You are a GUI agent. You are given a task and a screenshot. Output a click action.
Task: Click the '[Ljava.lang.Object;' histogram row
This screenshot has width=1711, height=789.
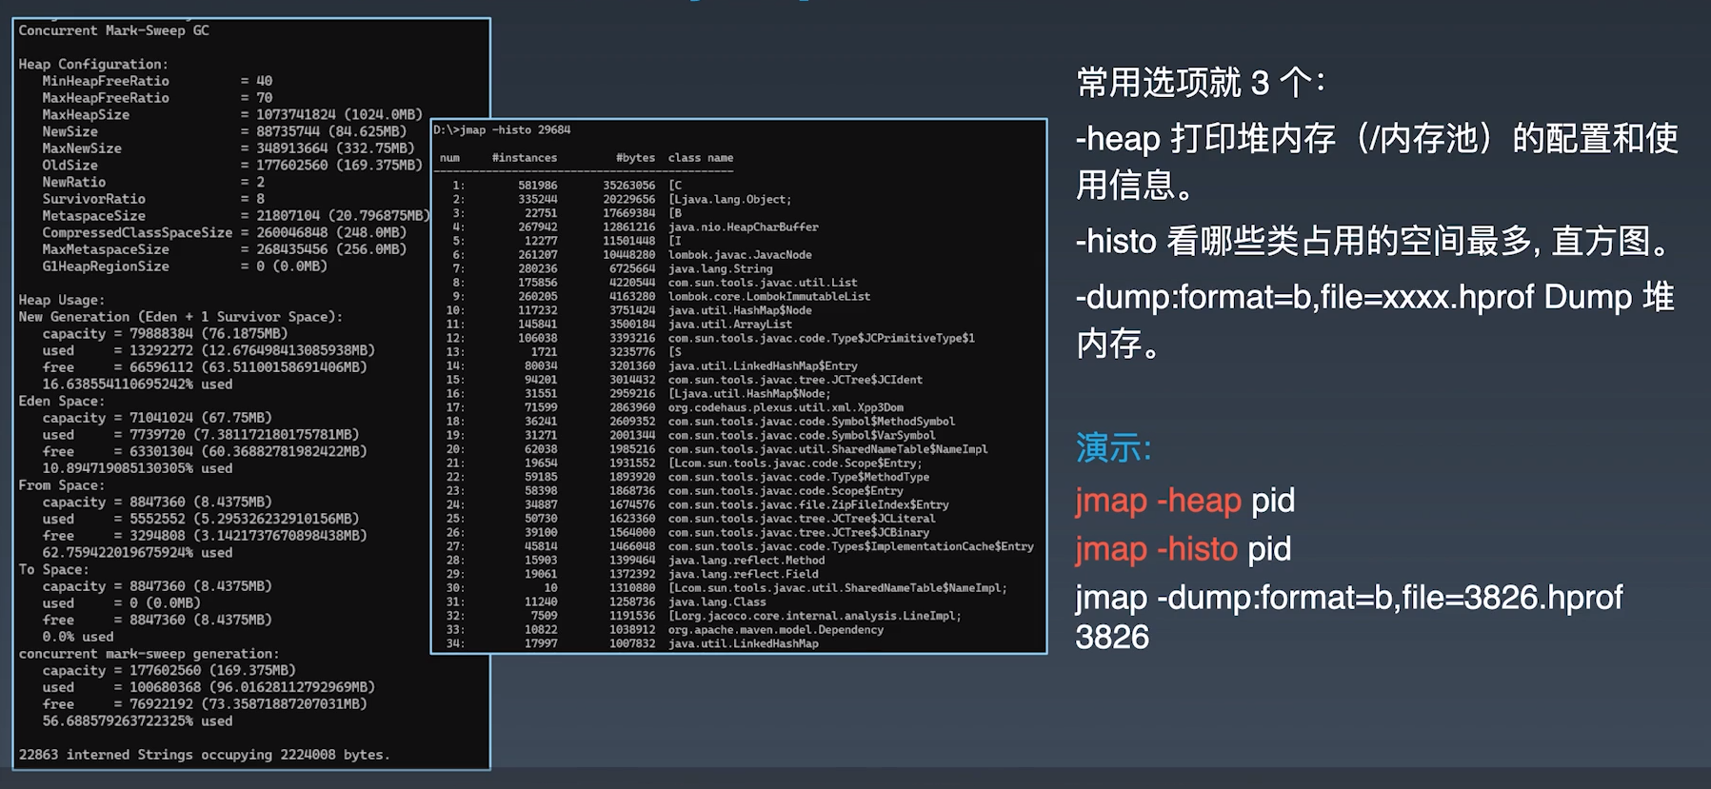tap(622, 199)
